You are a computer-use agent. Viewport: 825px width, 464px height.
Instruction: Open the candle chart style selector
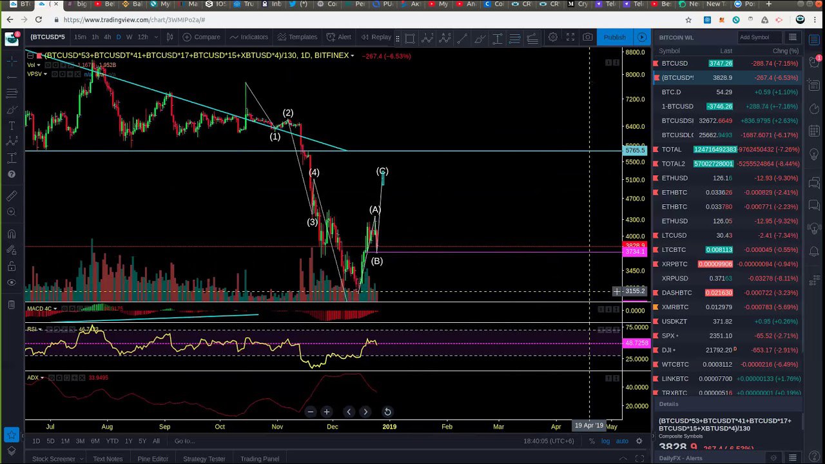[x=170, y=37]
